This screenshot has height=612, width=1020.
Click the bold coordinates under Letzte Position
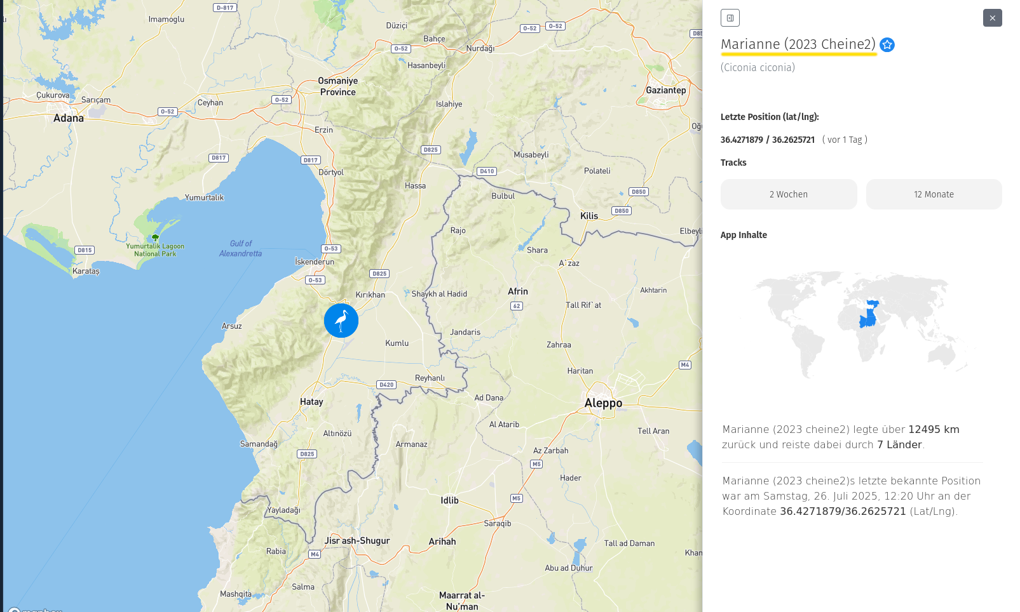pyautogui.click(x=767, y=140)
